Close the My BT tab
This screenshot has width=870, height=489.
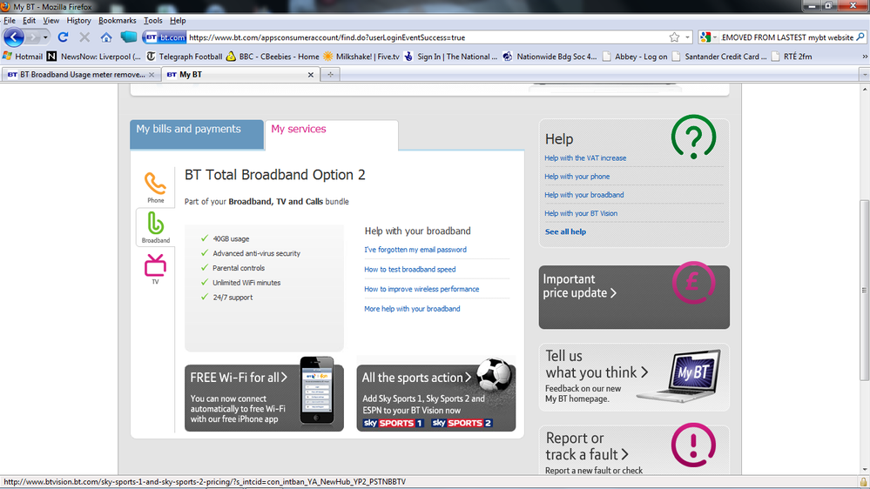pyautogui.click(x=311, y=75)
